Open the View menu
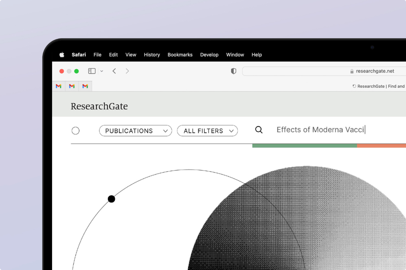 point(131,54)
